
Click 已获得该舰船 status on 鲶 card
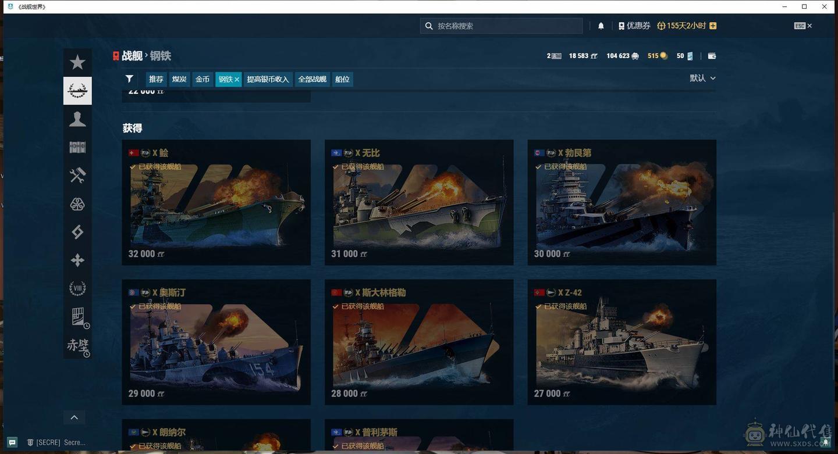coord(155,167)
